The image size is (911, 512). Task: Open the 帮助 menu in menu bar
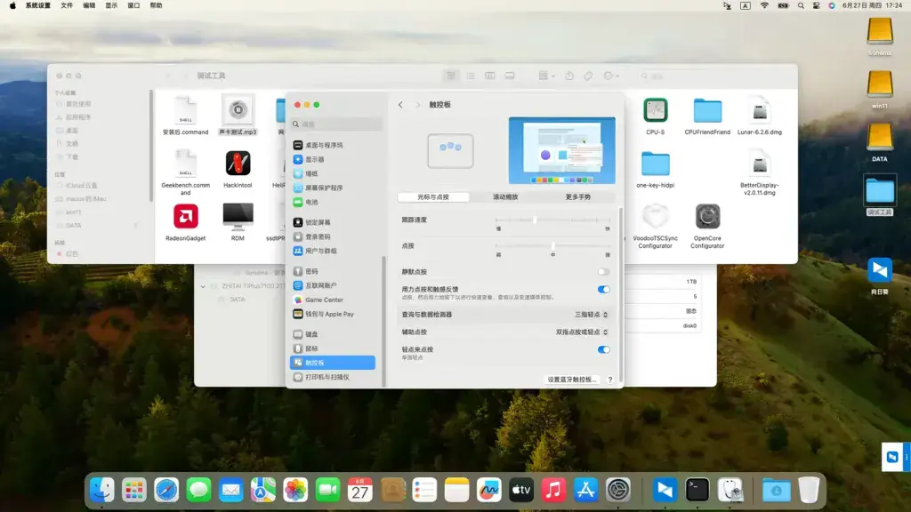point(156,5)
